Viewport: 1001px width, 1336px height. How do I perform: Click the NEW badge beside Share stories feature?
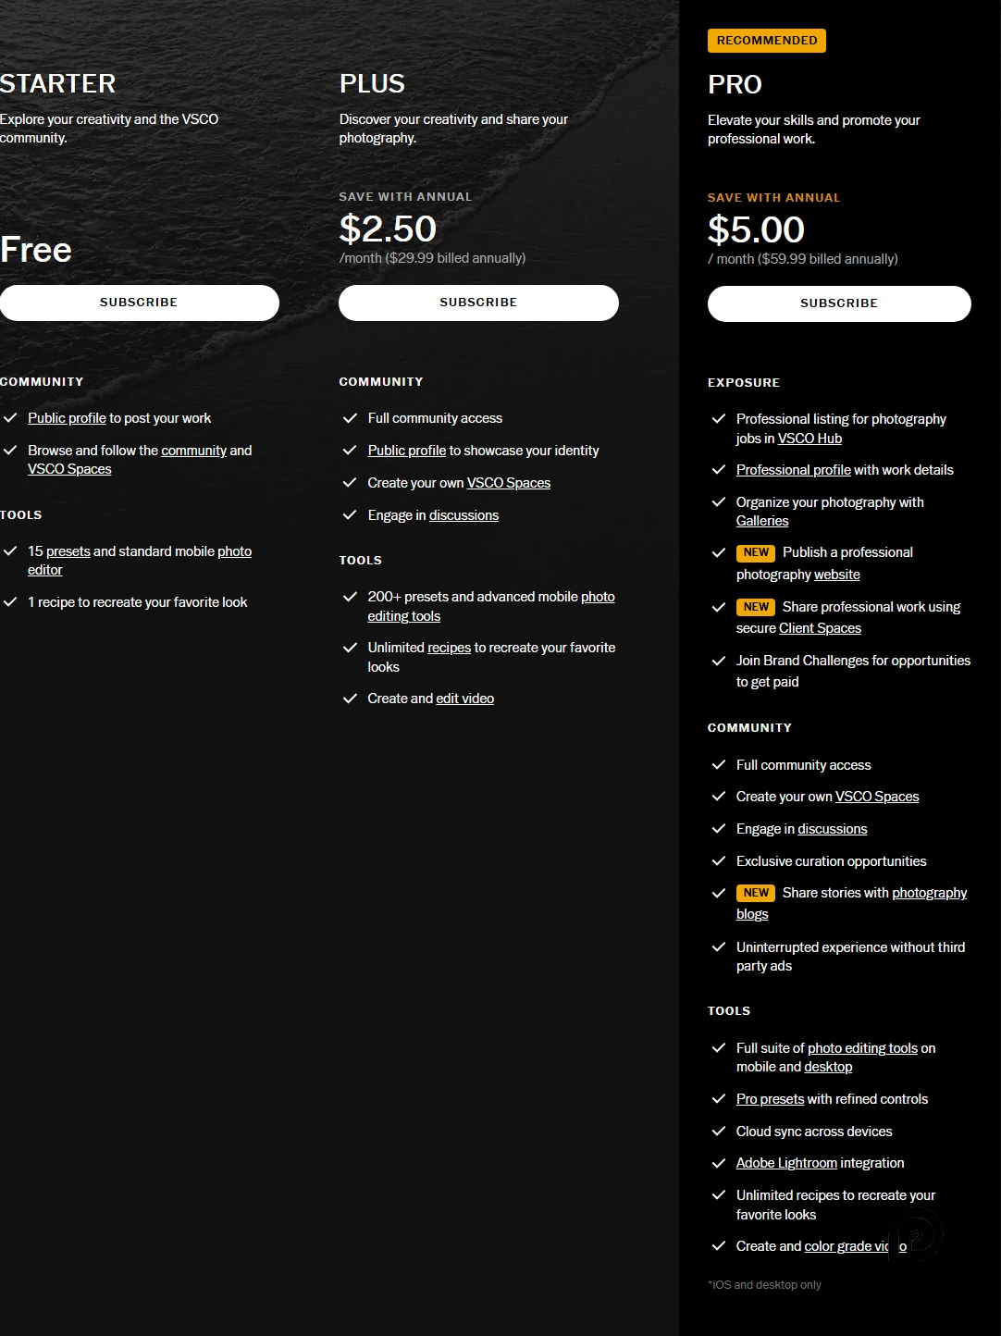click(x=756, y=893)
